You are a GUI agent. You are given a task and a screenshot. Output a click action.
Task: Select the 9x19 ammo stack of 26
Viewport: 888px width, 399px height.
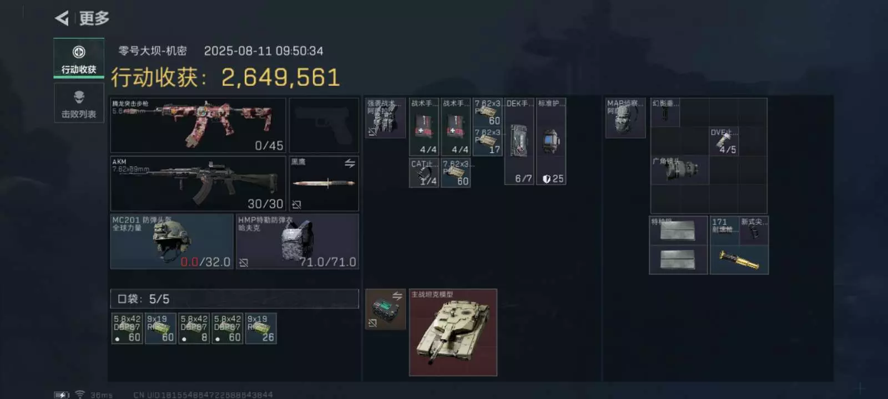pyautogui.click(x=261, y=329)
